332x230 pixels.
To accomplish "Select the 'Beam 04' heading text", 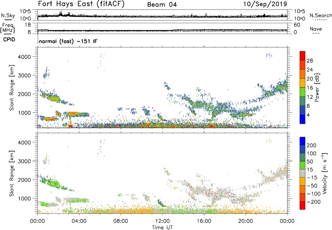I will (x=162, y=5).
